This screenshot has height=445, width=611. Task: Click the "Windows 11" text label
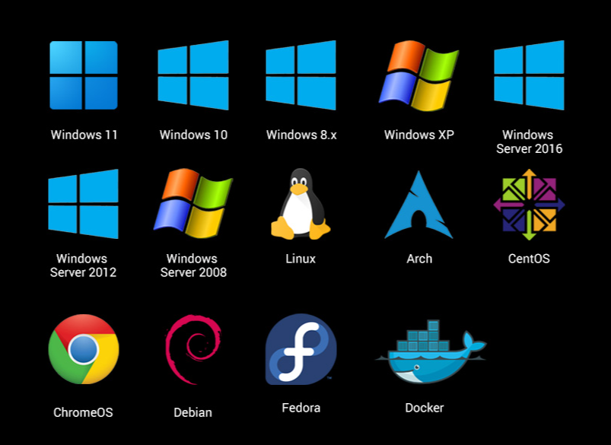coord(84,135)
